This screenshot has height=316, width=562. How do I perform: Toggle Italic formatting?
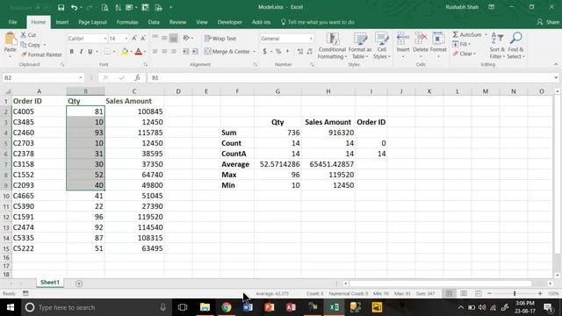81,52
